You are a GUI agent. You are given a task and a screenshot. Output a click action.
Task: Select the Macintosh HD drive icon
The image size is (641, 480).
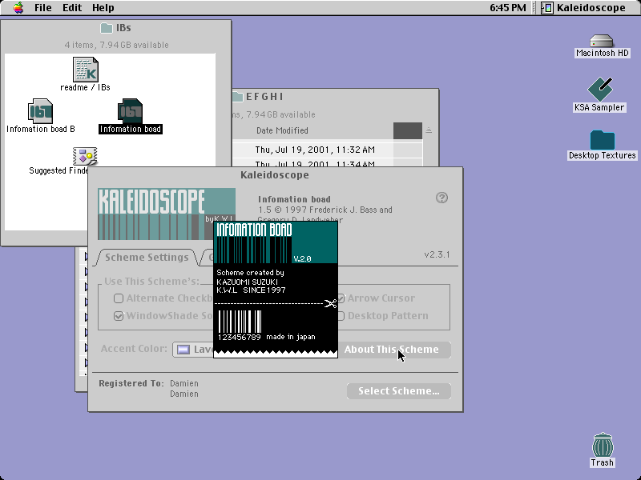tap(602, 41)
